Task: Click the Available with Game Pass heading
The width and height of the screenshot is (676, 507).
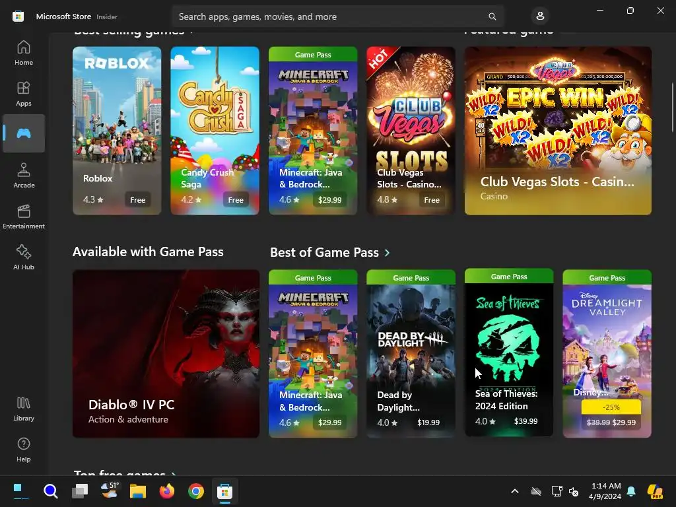Action: pos(148,252)
